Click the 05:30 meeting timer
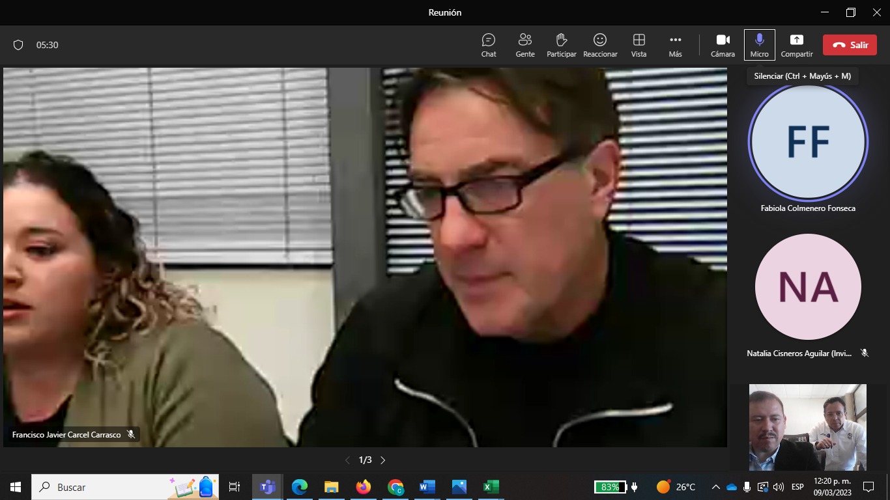Viewport: 890px width, 500px height. pyautogui.click(x=48, y=45)
